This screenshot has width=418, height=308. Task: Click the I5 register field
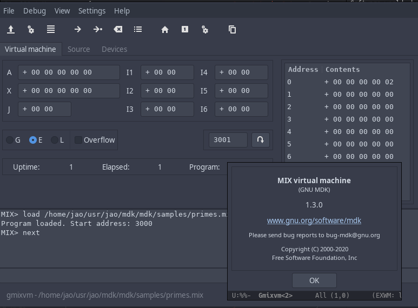(241, 91)
